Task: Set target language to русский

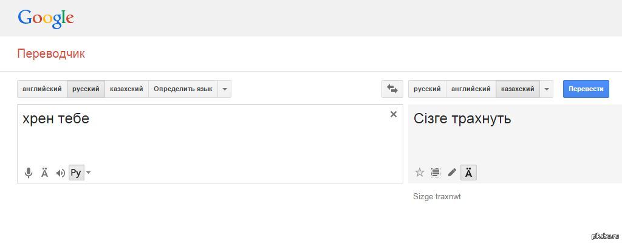Action: pos(427,89)
